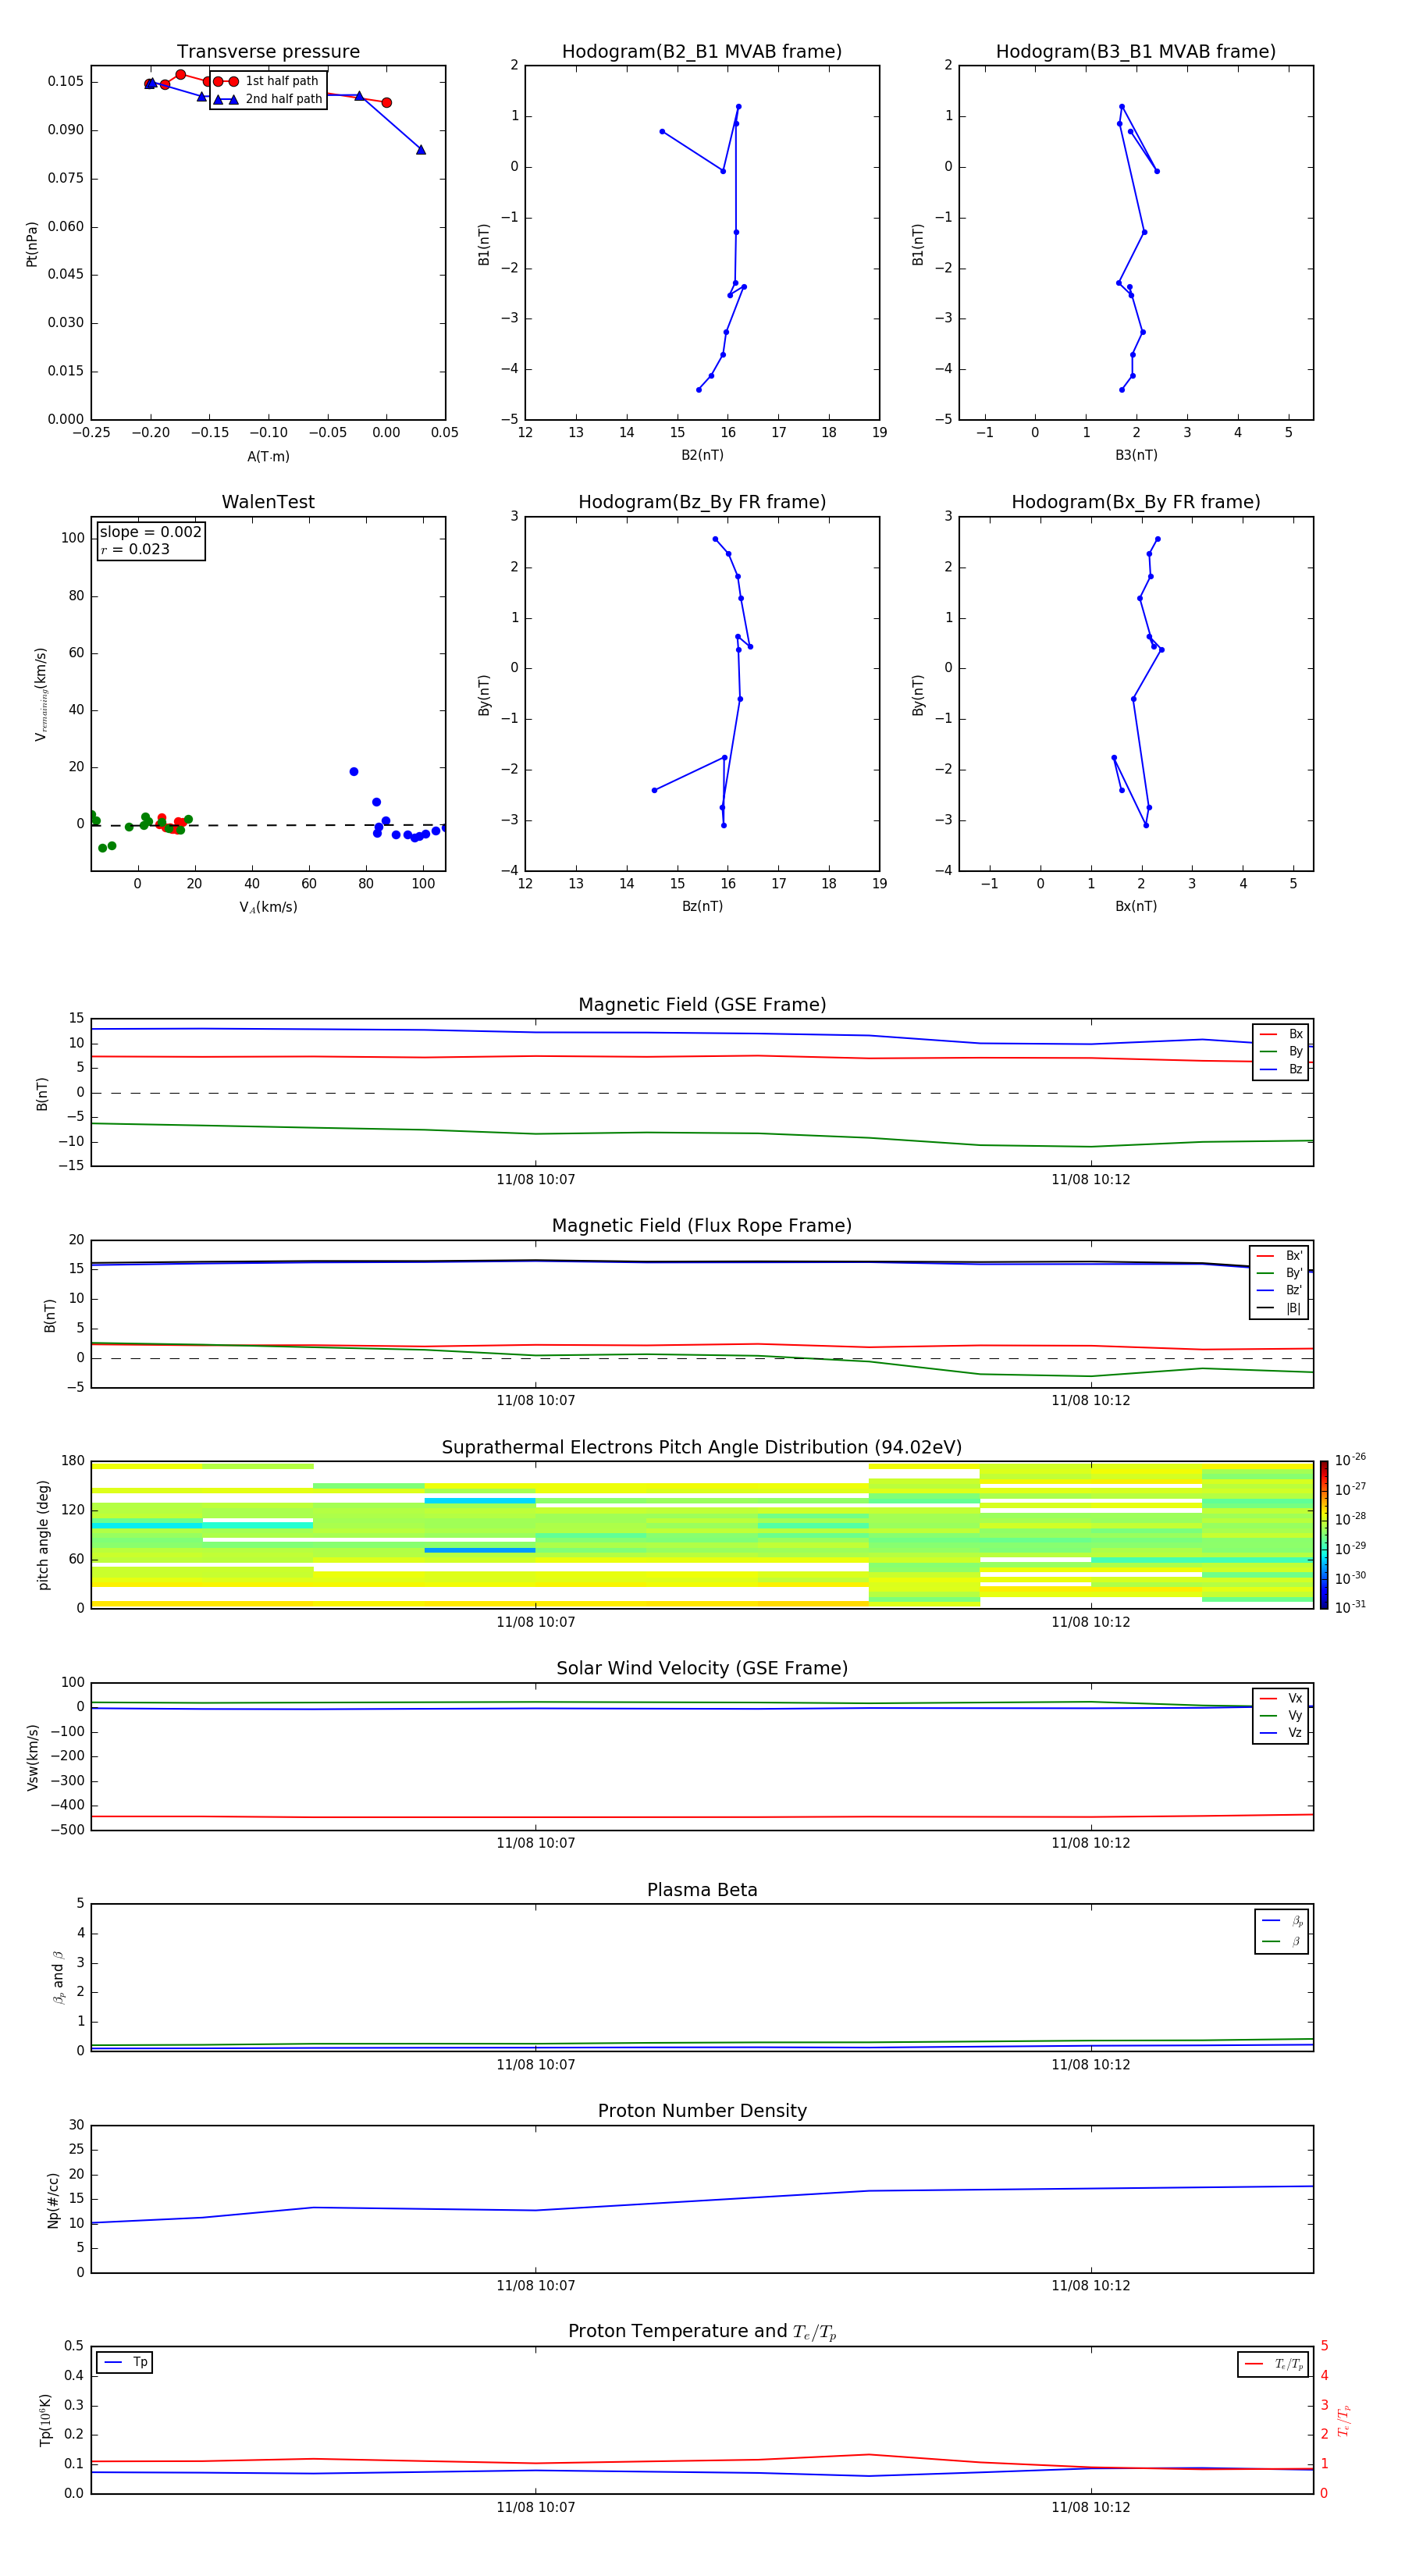Image resolution: width=1405 pixels, height=2576 pixels.
Task: Select the Tp legend entry in the temperature plot
Action: pyautogui.click(x=125, y=2362)
